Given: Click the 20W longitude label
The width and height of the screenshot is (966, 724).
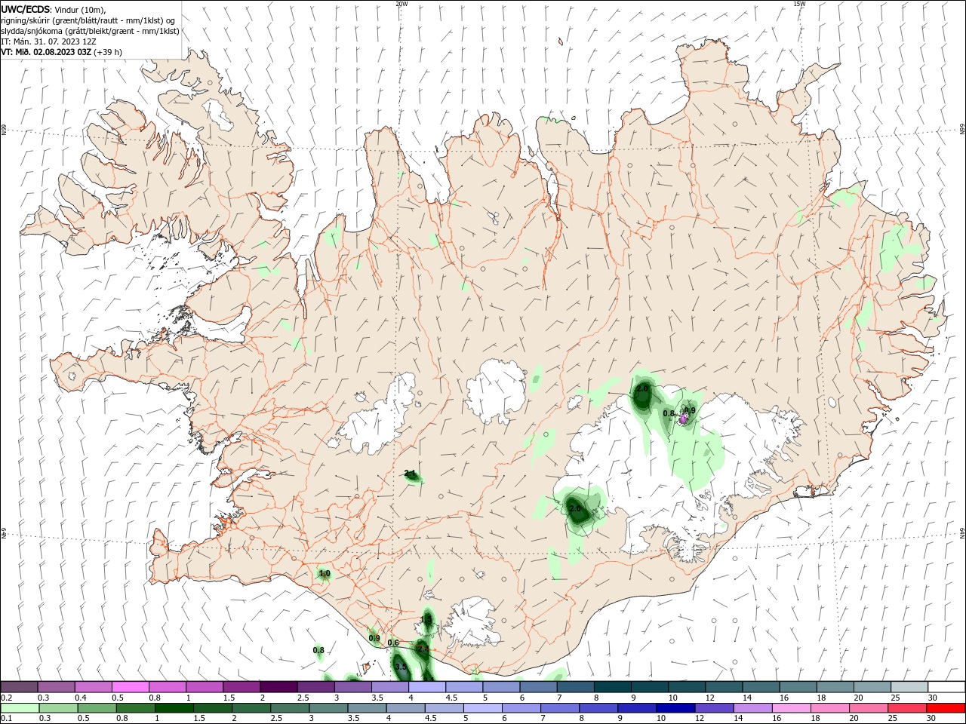Looking at the screenshot, I should click(401, 4).
